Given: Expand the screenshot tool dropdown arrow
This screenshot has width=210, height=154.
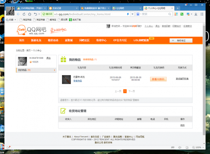Looking at the screenshot, I should click(191, 14).
